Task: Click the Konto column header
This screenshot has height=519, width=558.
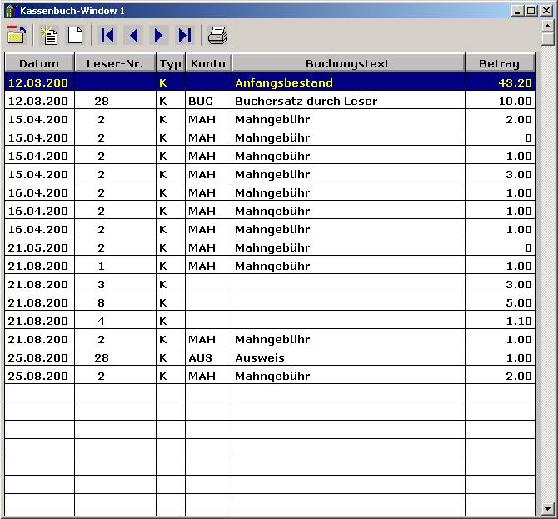Action: (208, 63)
